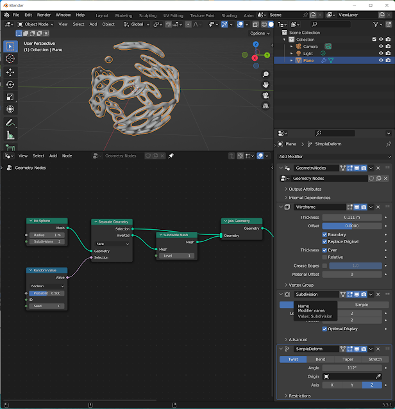Open the File menu

click(16, 15)
